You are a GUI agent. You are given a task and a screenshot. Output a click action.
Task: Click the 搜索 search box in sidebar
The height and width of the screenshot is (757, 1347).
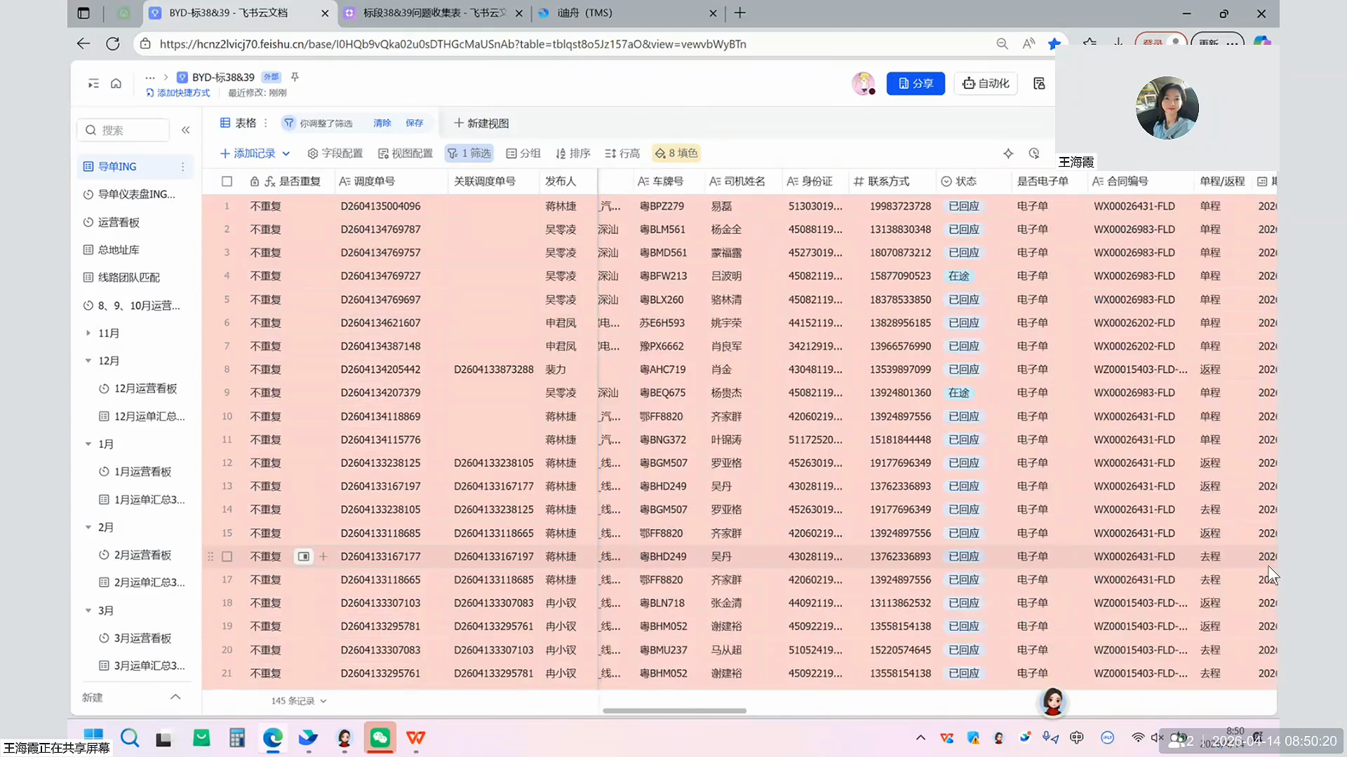pos(123,130)
